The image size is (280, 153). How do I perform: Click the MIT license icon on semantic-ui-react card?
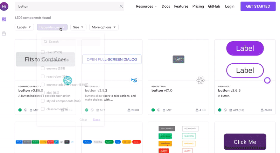click(31, 110)
